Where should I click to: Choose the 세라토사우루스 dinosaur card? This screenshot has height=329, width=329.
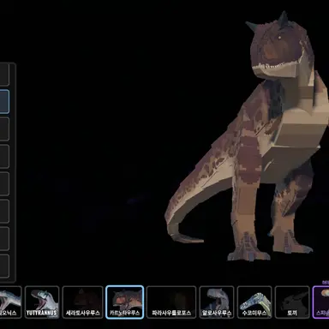tap(82, 302)
